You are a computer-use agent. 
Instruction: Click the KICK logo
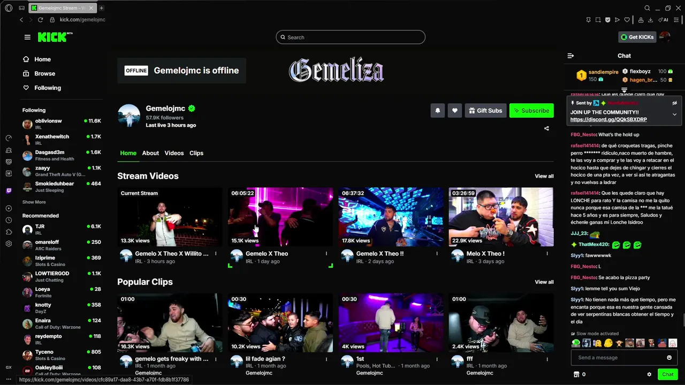55,37
